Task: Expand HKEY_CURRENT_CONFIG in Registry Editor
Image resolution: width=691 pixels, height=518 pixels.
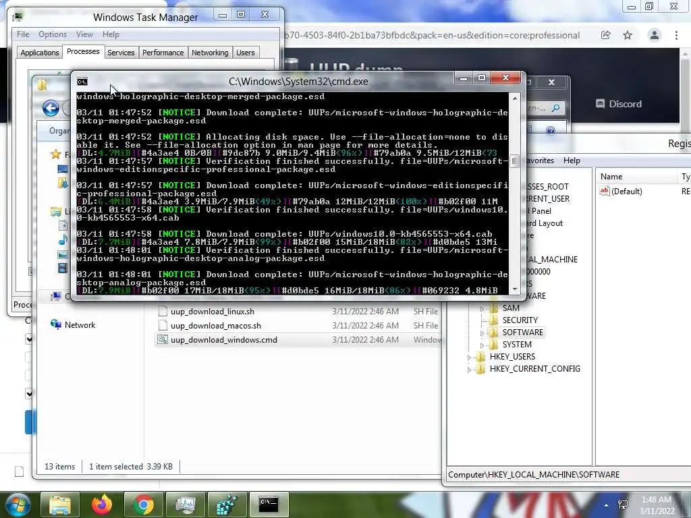Action: point(469,370)
